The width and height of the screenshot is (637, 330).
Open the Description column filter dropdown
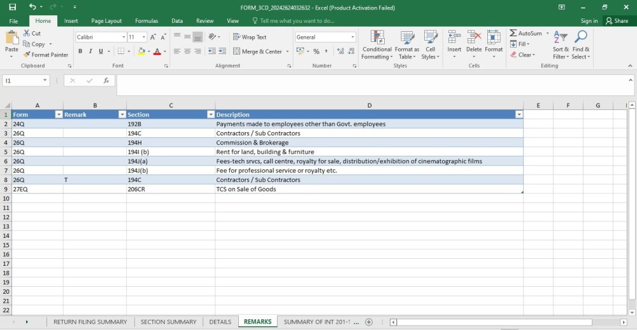[x=519, y=114]
